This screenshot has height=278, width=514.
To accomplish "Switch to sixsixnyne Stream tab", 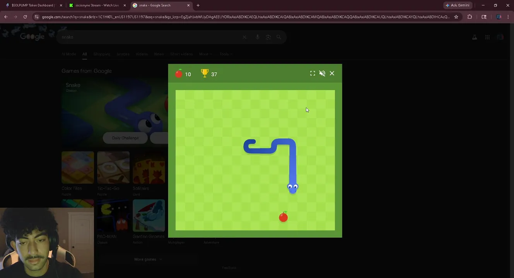I will [x=97, y=5].
